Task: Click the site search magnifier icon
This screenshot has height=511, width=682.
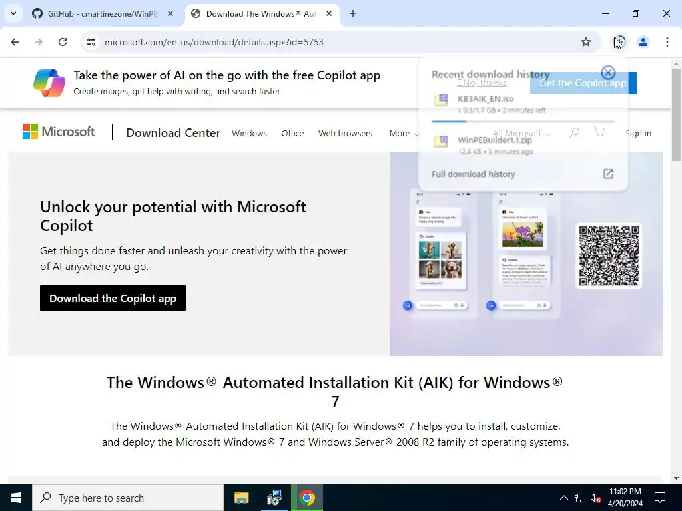Action: 574,132
